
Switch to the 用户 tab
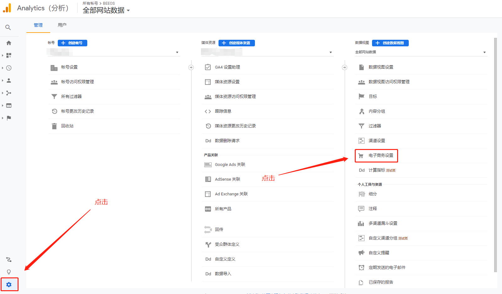62,25
